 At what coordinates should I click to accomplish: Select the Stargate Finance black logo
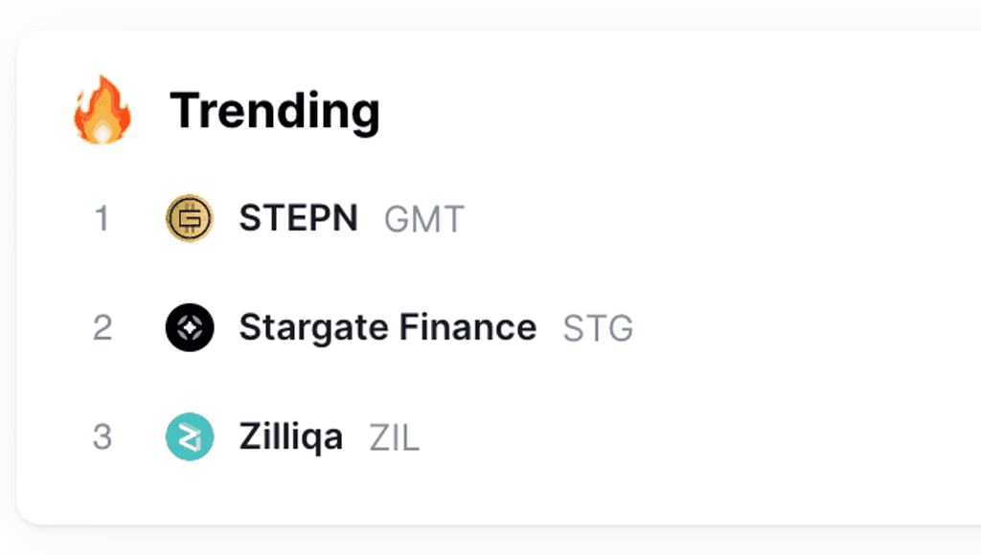(x=190, y=327)
